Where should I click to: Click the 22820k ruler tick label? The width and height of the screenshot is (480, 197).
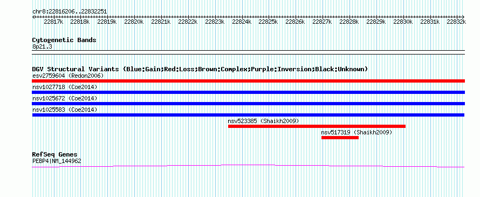[134, 22]
